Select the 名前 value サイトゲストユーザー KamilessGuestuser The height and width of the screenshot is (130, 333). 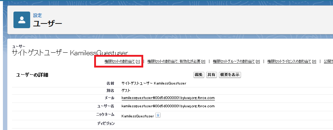point(154,83)
